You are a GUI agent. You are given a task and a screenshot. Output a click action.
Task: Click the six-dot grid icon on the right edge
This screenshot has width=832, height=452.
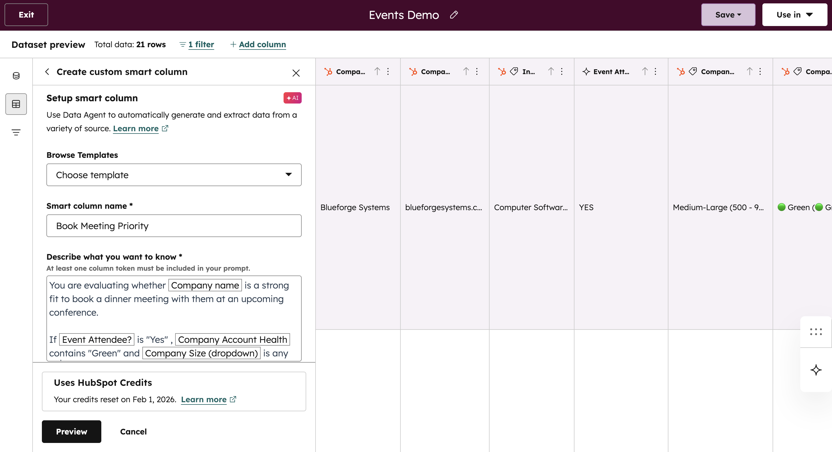click(816, 332)
